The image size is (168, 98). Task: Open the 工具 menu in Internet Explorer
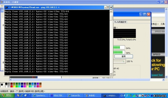163,24
